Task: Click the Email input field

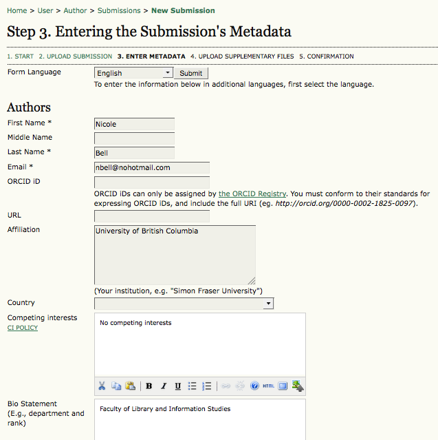Action: coord(152,167)
